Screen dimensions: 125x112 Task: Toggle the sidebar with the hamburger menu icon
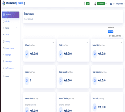24,4
